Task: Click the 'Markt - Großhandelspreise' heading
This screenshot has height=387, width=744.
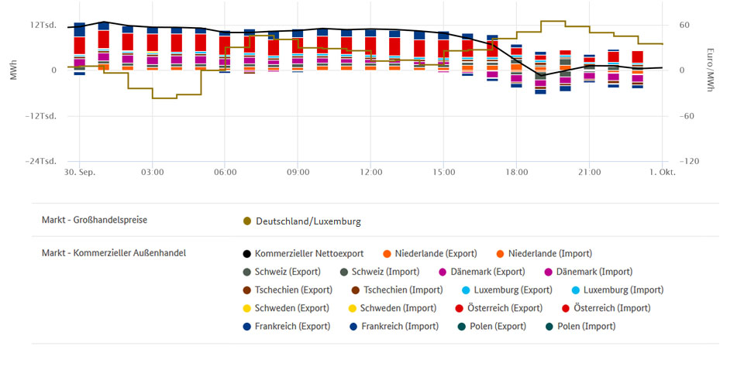Action: tap(95, 220)
